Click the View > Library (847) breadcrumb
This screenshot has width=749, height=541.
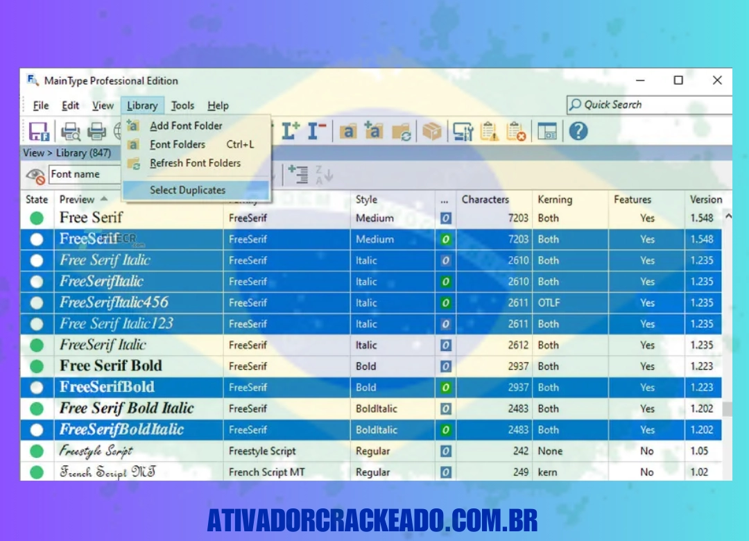[67, 153]
